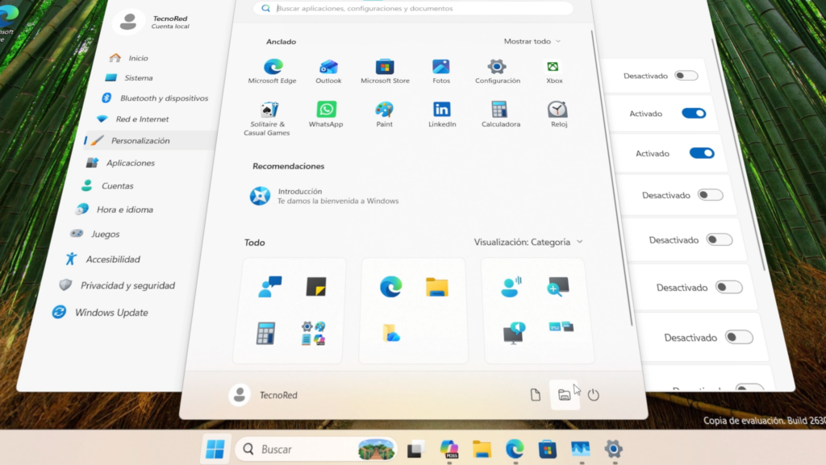Open the pinned Microsoft Store app
The image size is (826, 465).
[x=385, y=72]
